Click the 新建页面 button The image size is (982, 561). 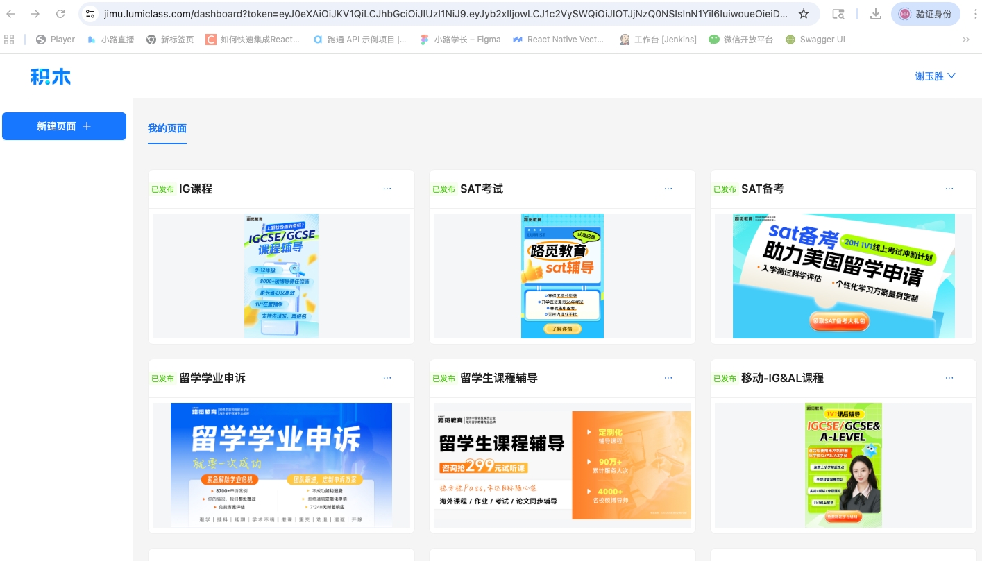coord(64,126)
